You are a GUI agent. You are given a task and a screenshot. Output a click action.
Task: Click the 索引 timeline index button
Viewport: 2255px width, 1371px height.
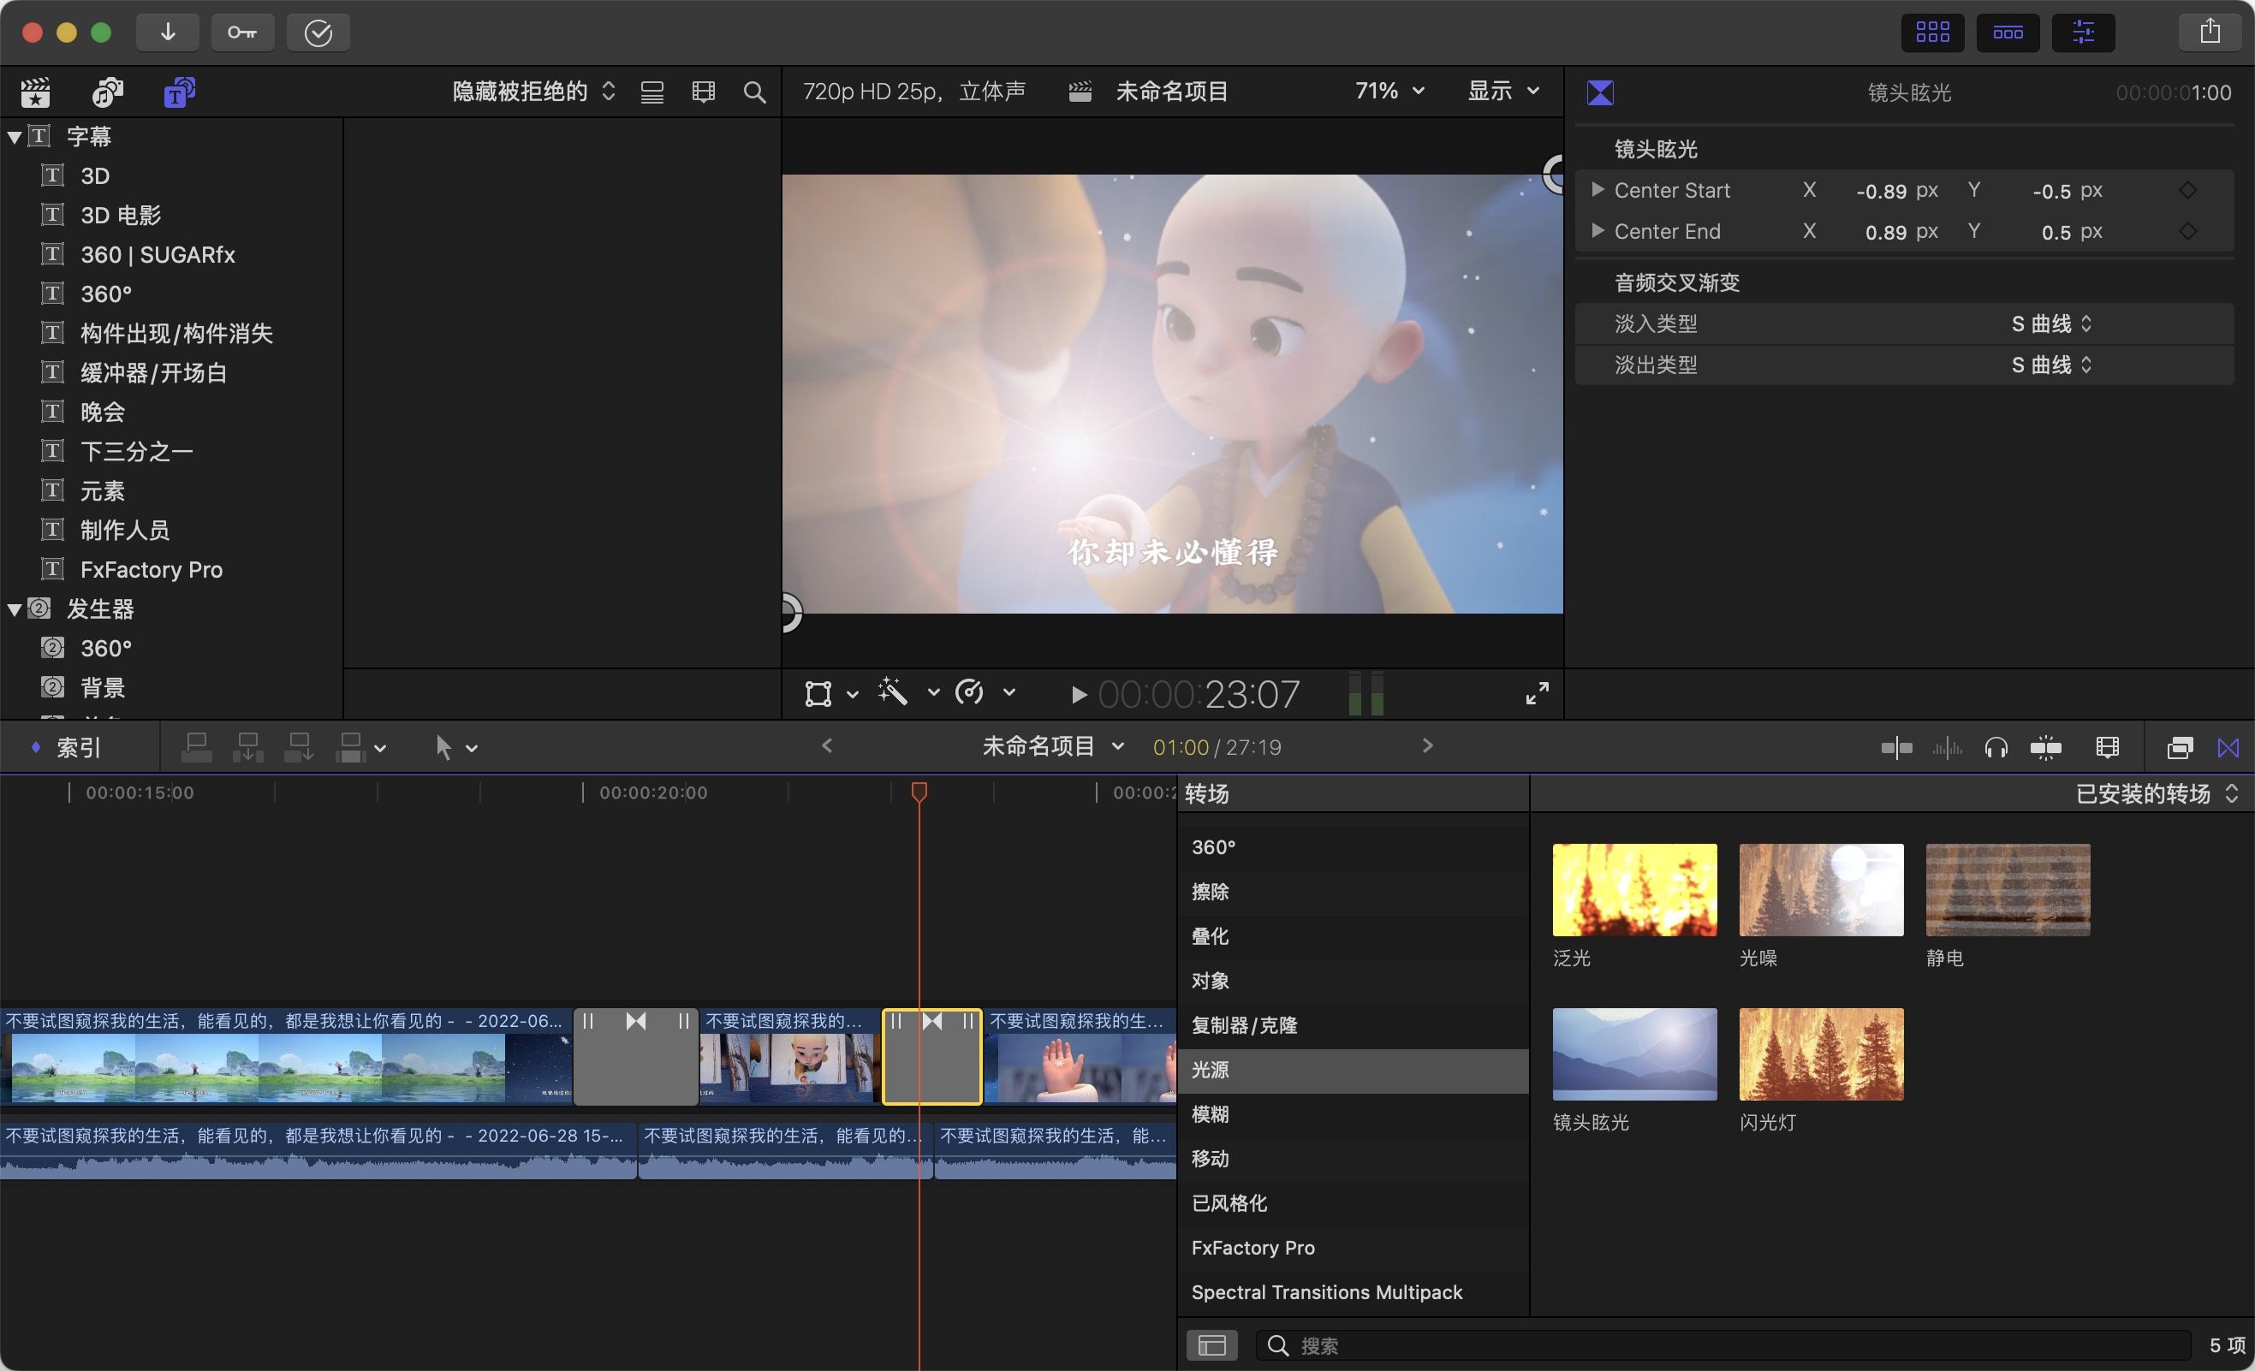tap(77, 746)
